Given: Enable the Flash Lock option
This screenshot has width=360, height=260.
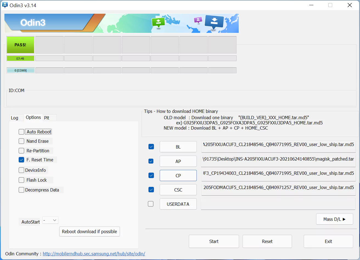Looking at the screenshot, I should pyautogui.click(x=21, y=180).
